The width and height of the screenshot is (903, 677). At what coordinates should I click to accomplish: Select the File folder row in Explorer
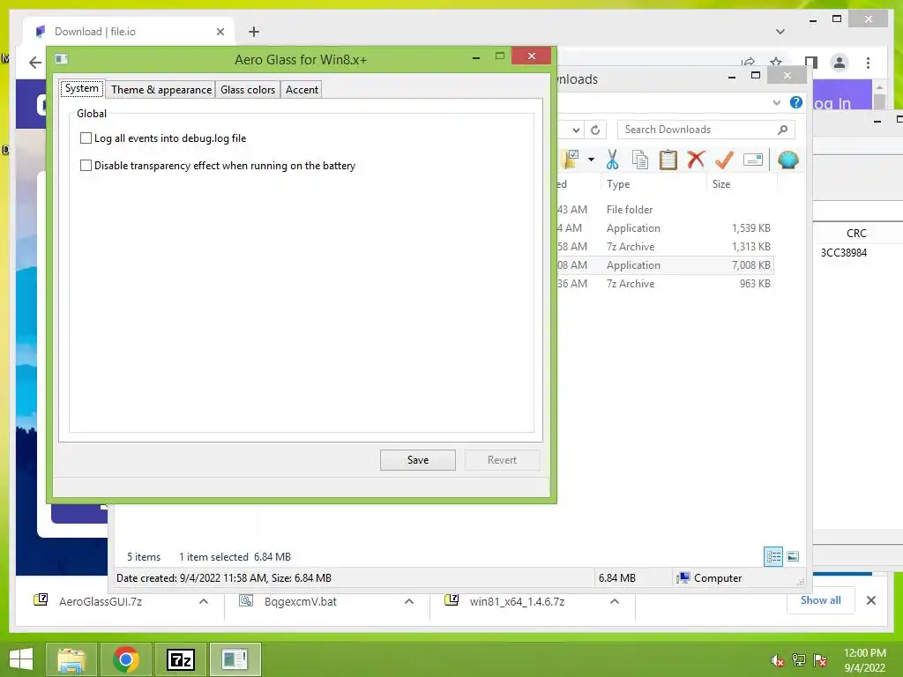pos(665,210)
